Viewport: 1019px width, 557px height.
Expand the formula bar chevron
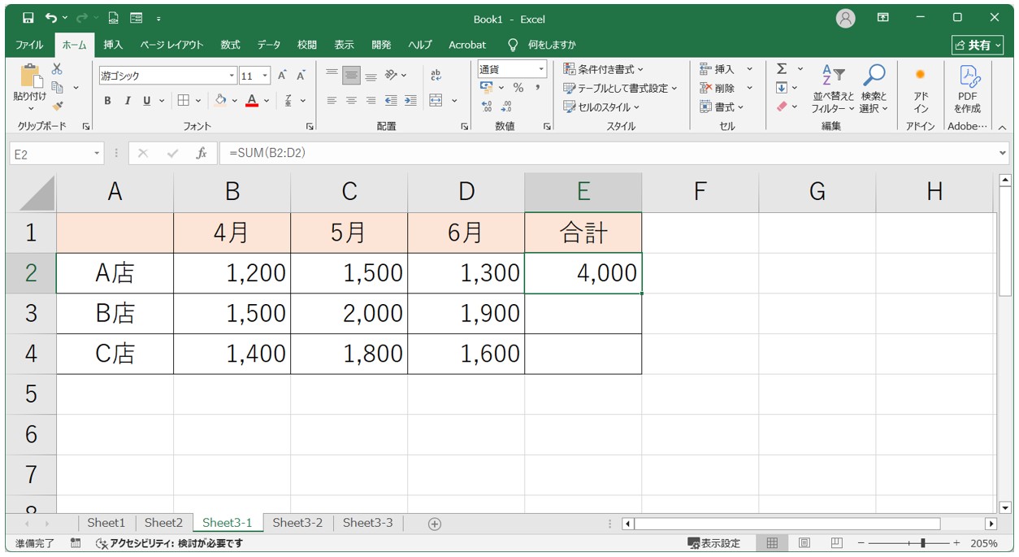(x=1002, y=153)
